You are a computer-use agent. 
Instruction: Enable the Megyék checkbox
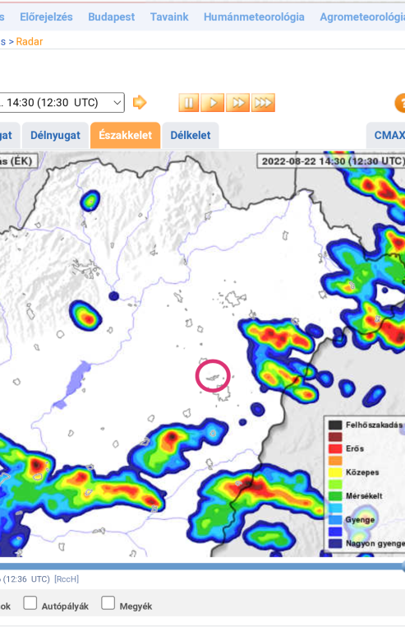[108, 603]
